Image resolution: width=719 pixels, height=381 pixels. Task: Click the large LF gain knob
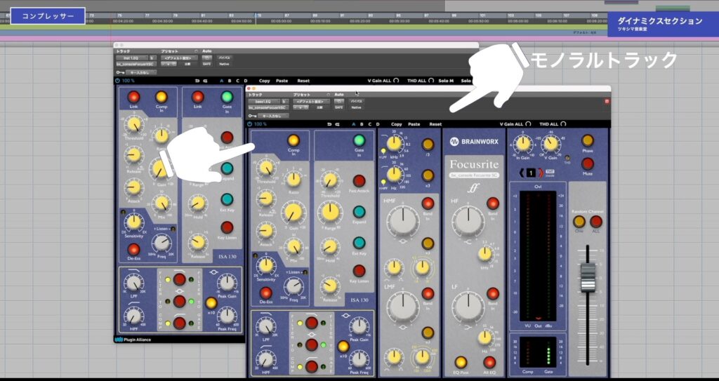pyautogui.click(x=468, y=307)
